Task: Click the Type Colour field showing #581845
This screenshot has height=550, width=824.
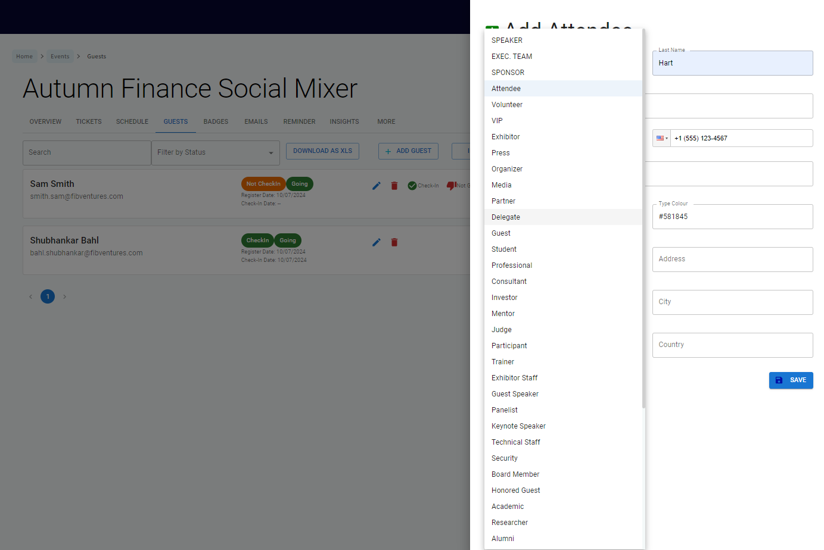Action: (x=732, y=216)
